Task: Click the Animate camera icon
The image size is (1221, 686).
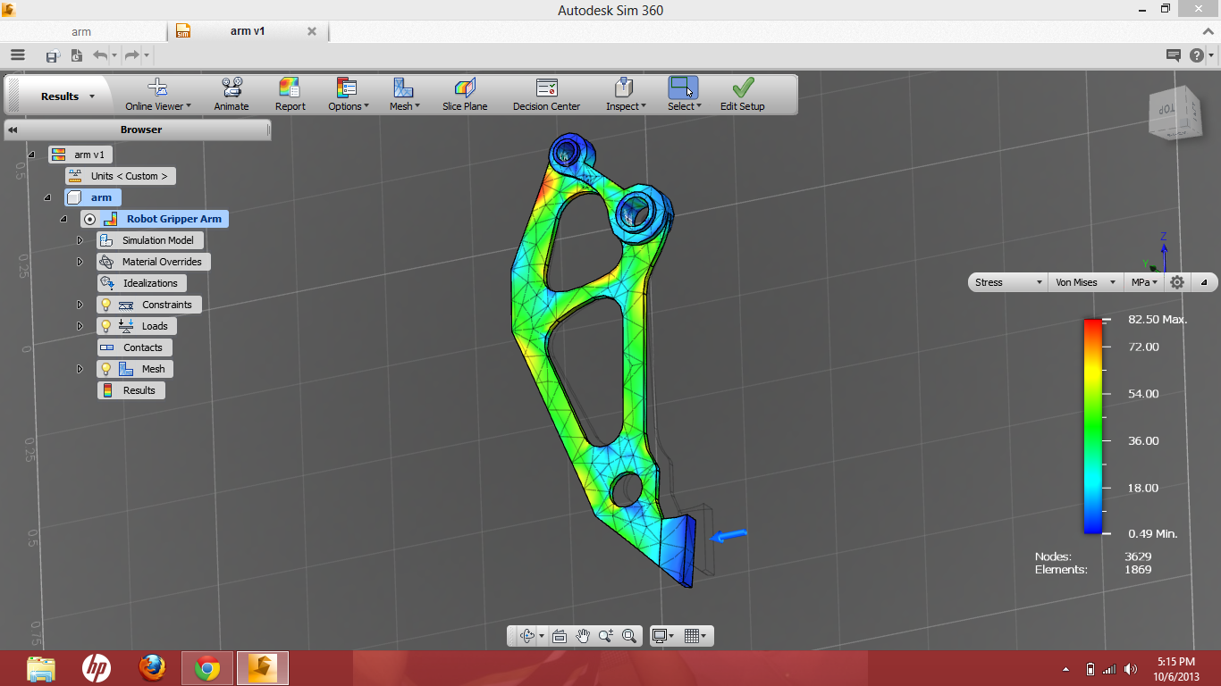Action: point(232,87)
